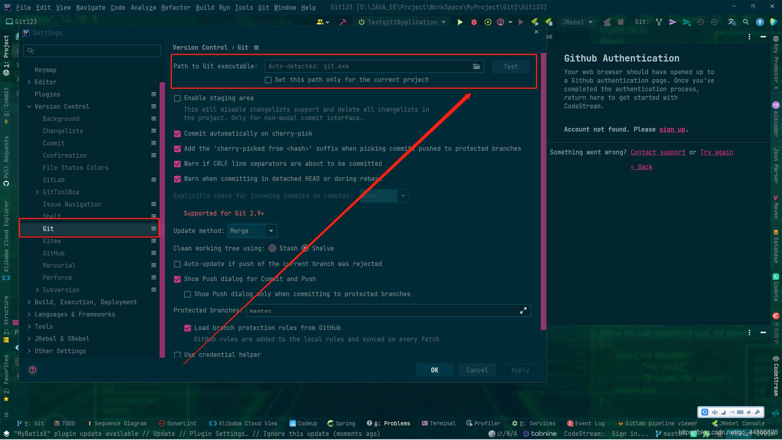This screenshot has height=440, width=782.
Task: Toggle Enable staging area checkbox
Action: coord(177,98)
